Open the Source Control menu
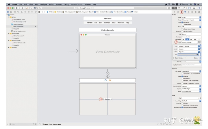This screenshot has width=208, height=129. click(x=77, y=4)
